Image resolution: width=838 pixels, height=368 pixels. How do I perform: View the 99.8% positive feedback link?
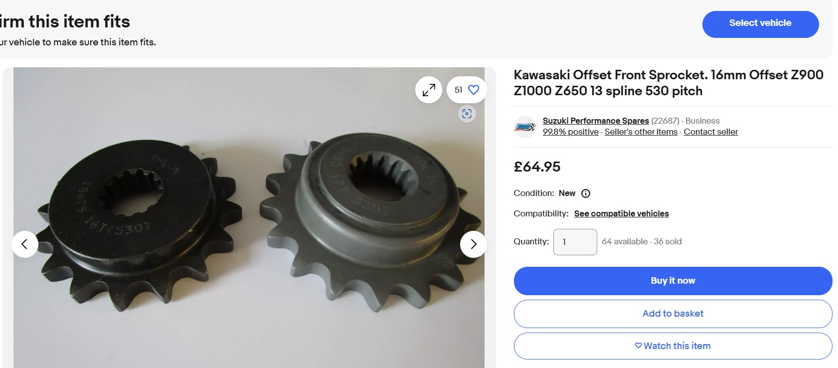coord(570,132)
